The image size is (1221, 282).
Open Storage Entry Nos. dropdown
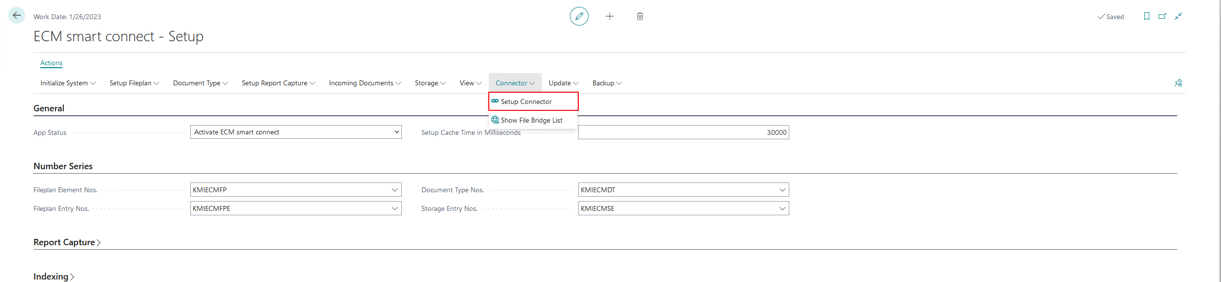pyautogui.click(x=782, y=208)
